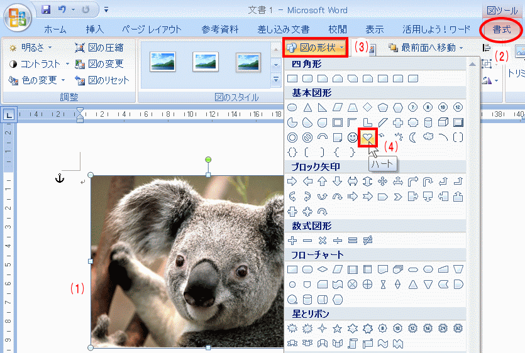Go to the 参考資料 tab

[219, 30]
